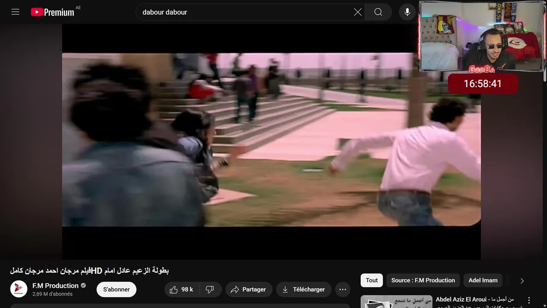Open F.M Production channel avatar
The image size is (547, 308).
[x=19, y=289]
